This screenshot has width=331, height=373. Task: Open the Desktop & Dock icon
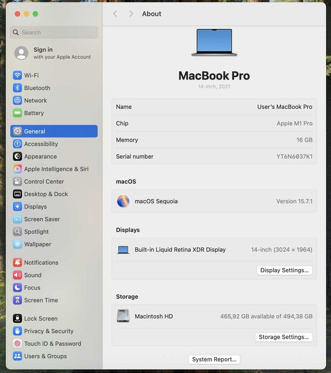(18, 194)
